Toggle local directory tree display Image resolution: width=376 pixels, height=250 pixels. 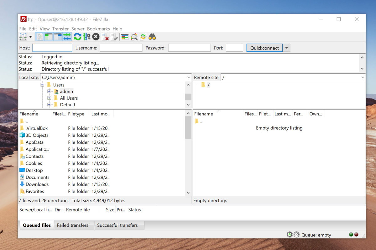49,37
